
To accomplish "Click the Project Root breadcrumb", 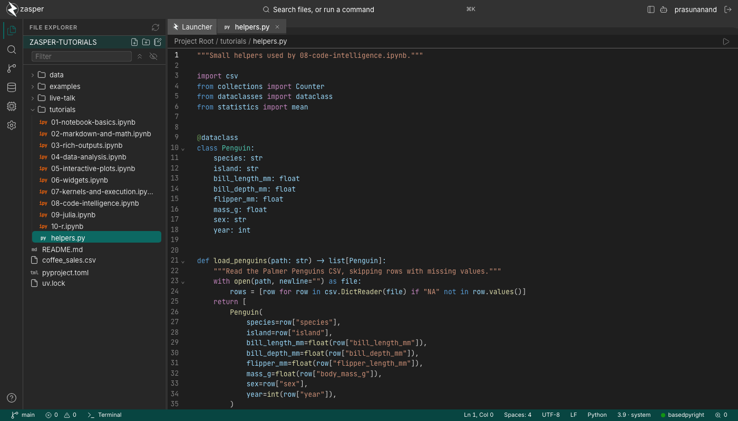I will coord(194,41).
